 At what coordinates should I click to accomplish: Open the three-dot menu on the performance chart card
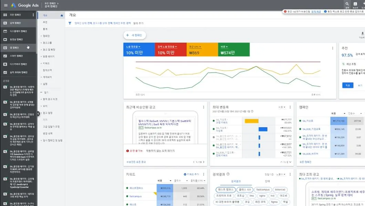pos(332,48)
